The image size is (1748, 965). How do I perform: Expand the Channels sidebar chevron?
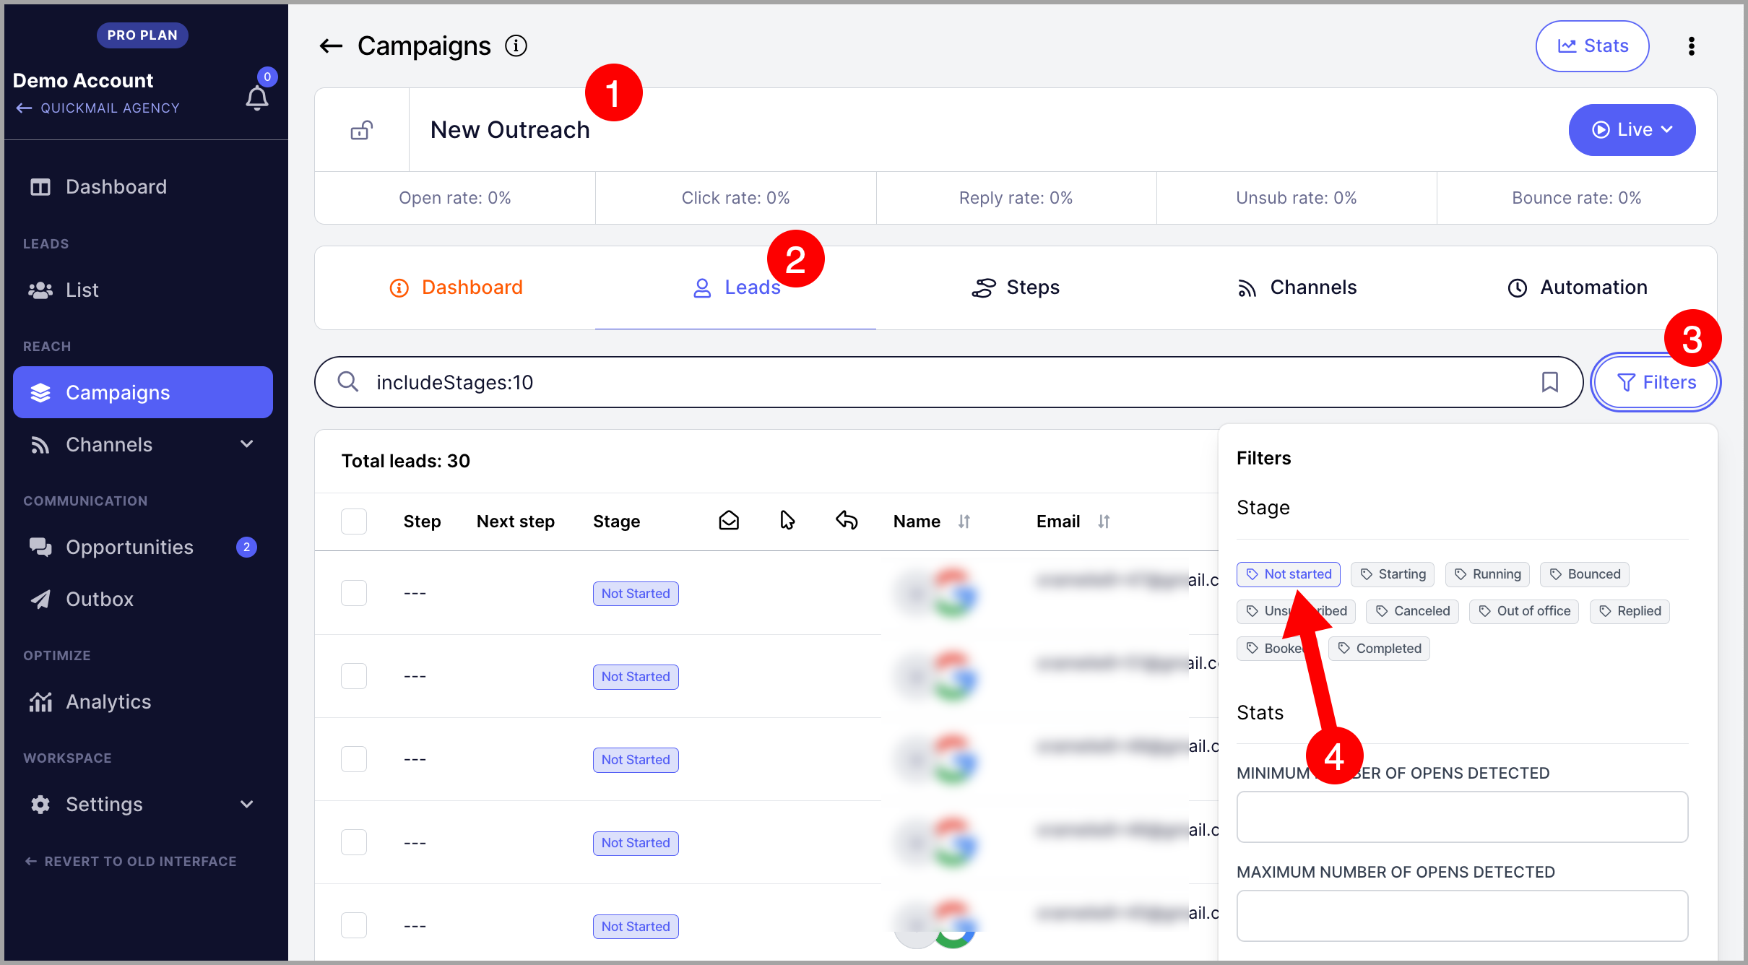[x=247, y=444]
